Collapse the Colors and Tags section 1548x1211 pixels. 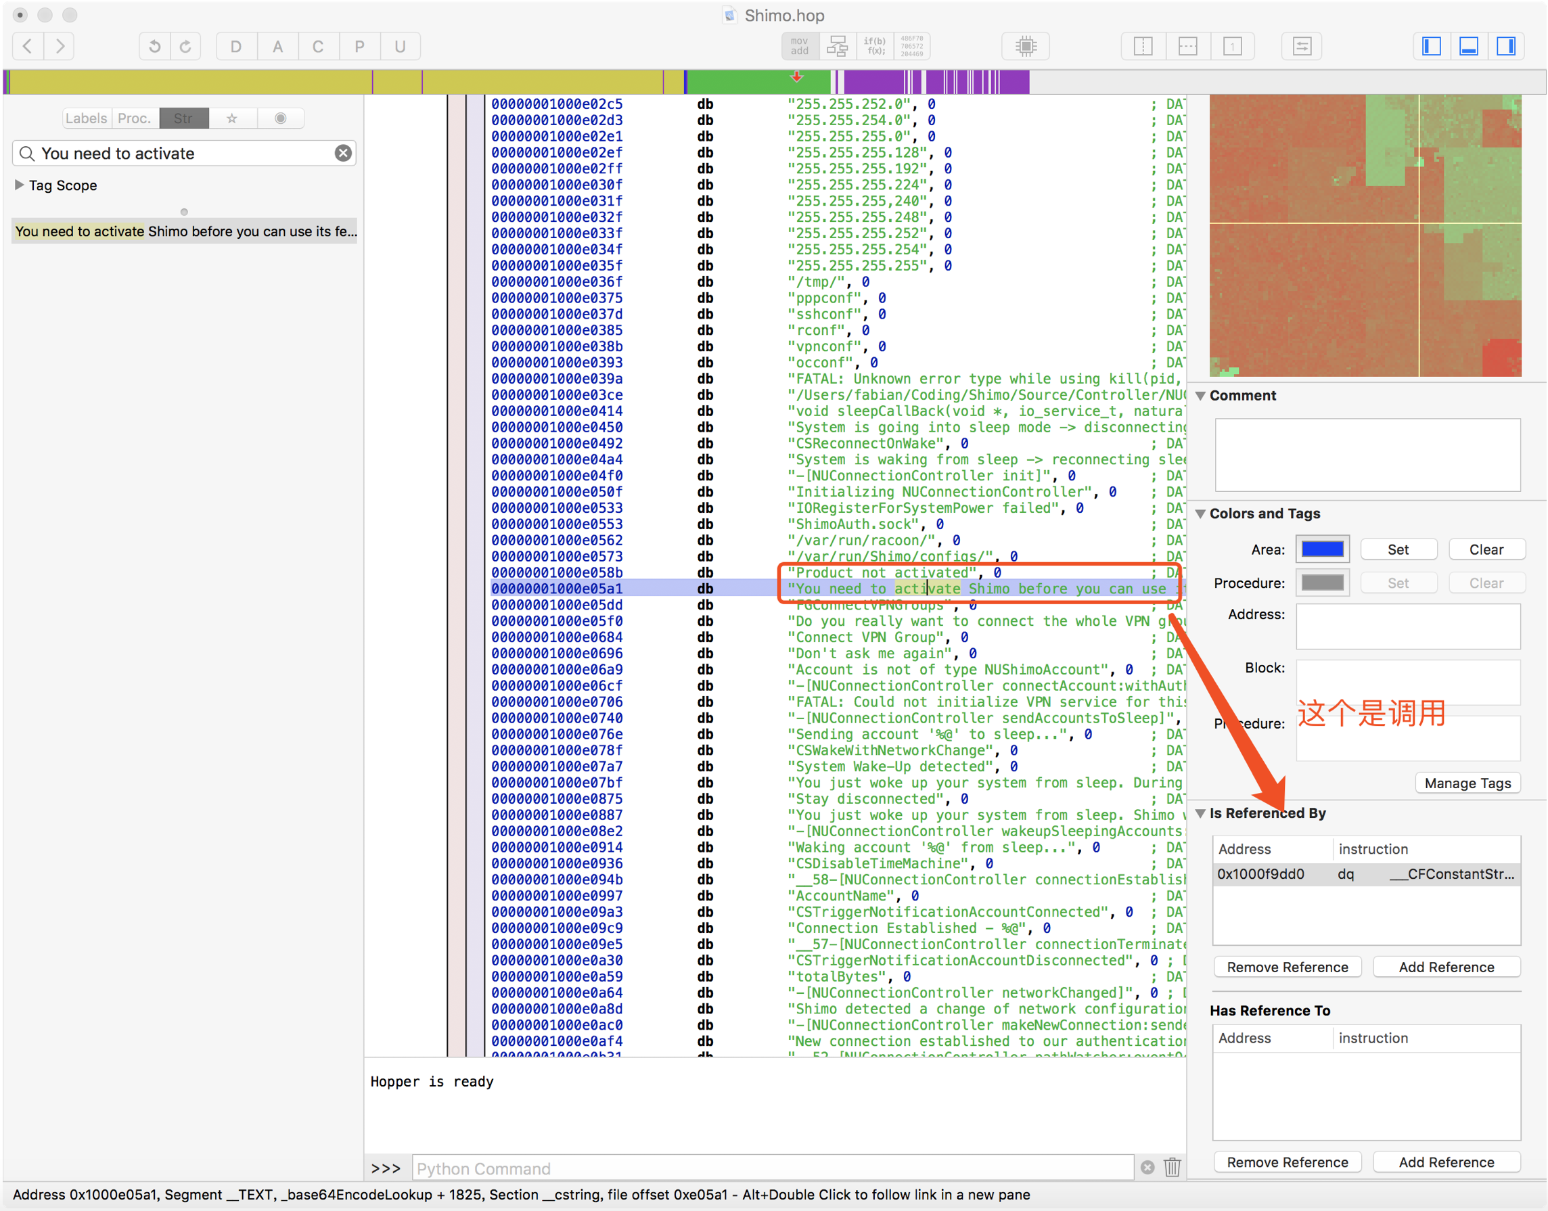(1201, 513)
